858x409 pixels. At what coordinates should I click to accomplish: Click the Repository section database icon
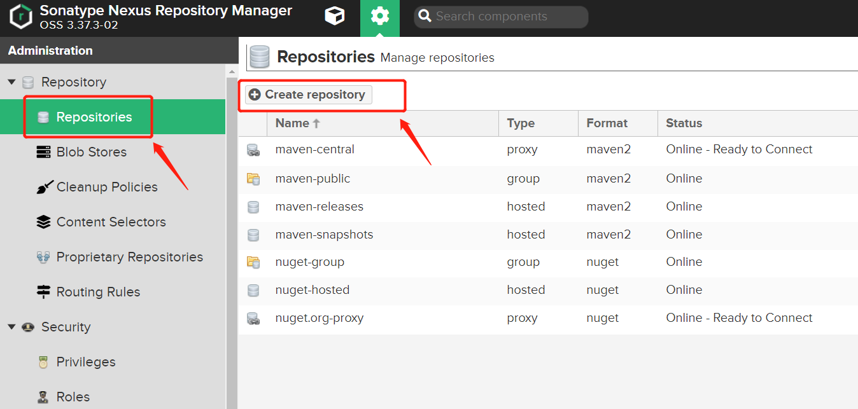pyautogui.click(x=27, y=82)
